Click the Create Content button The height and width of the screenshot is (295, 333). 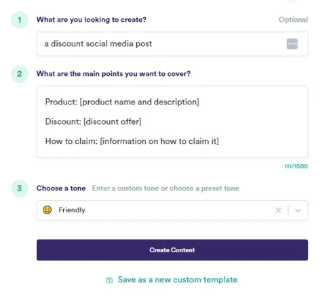172,250
